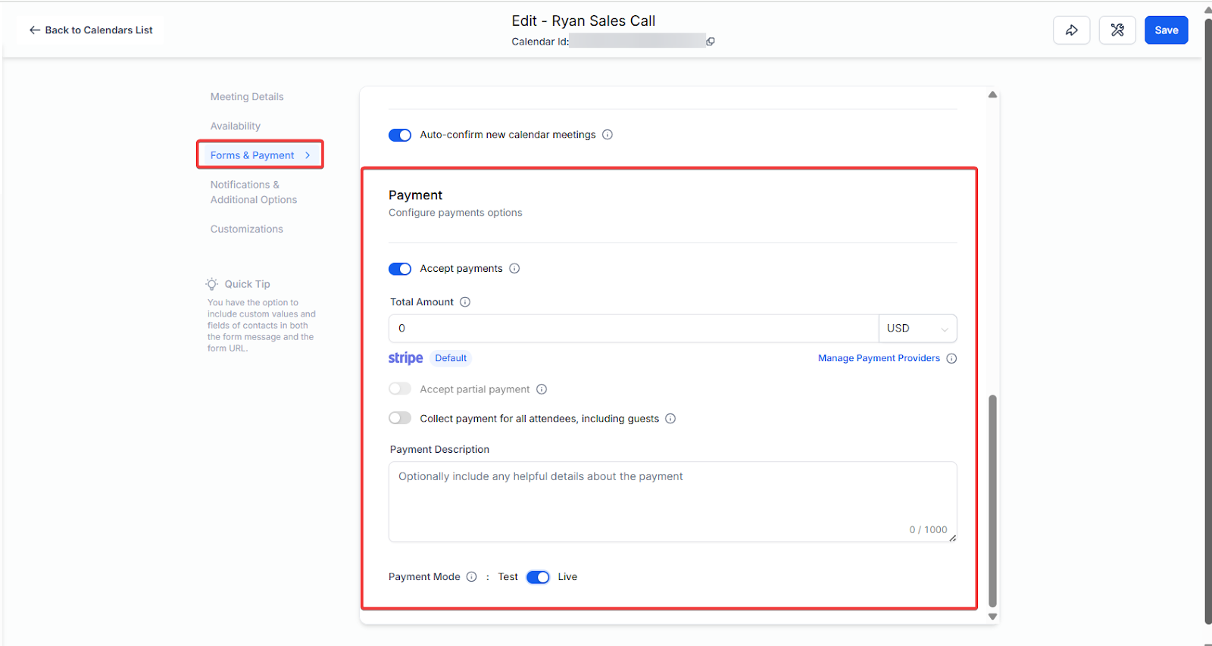The image size is (1212, 646).
Task: Show info next to Manage Payment Providers
Action: (x=951, y=358)
